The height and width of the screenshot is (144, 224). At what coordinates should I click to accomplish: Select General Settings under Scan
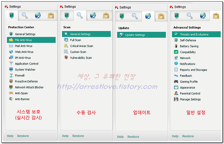(86, 34)
